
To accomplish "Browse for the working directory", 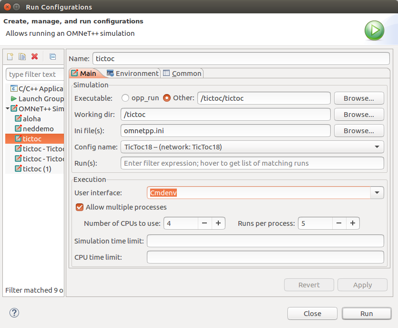I will tap(359, 115).
